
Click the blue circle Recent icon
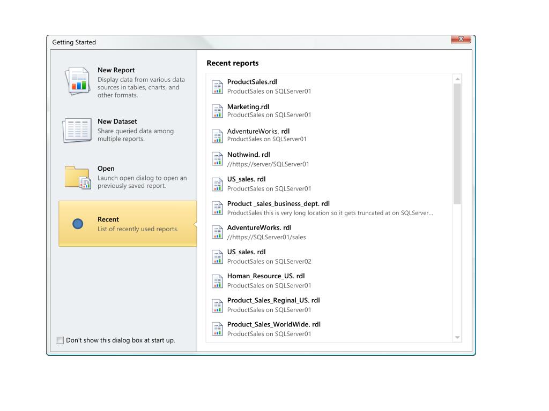point(78,224)
